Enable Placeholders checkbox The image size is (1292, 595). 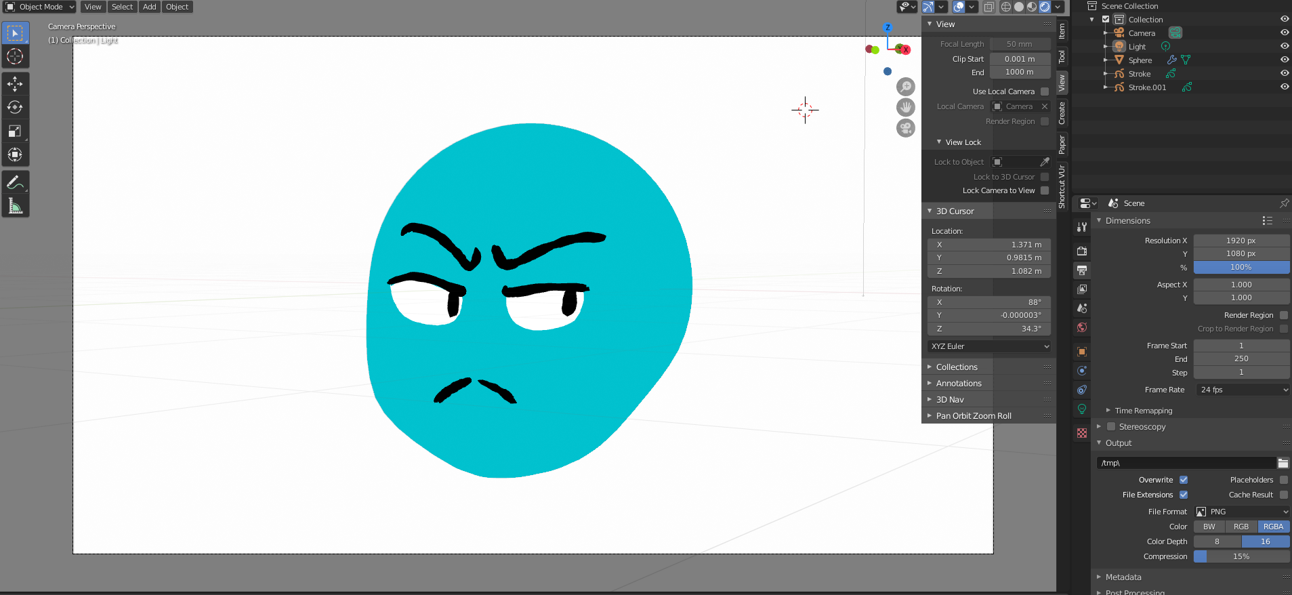click(1284, 480)
